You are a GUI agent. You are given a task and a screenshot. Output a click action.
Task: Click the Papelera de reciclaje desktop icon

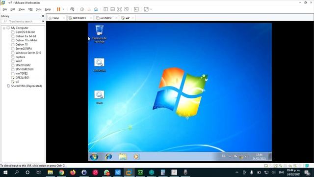point(99,34)
